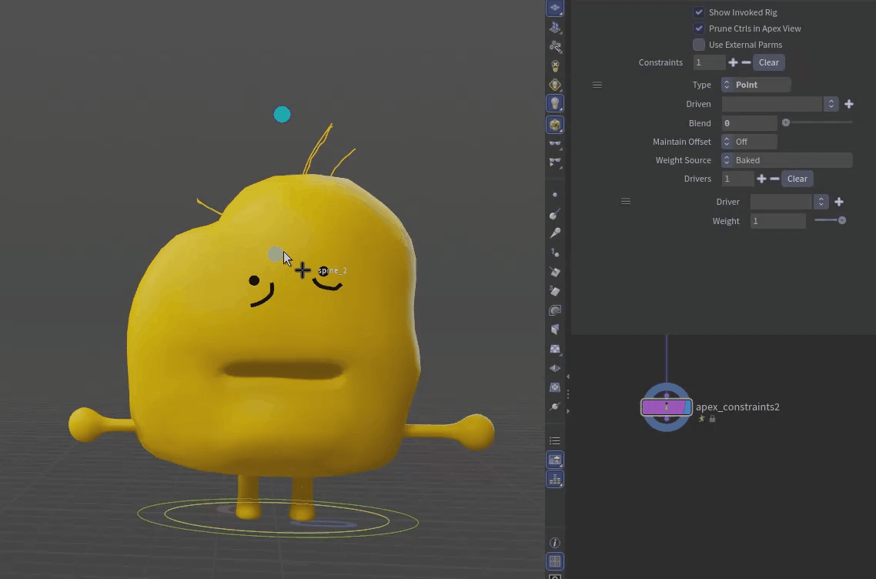This screenshot has height=579, width=876.
Task: Open the Weight Source Baked dropdown
Action: pos(787,160)
